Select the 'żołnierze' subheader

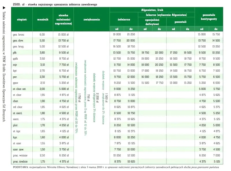pos(124,19)
